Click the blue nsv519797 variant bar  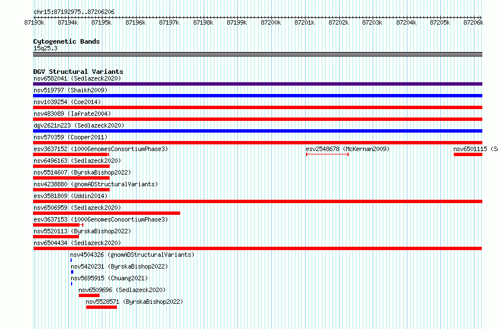click(257, 96)
